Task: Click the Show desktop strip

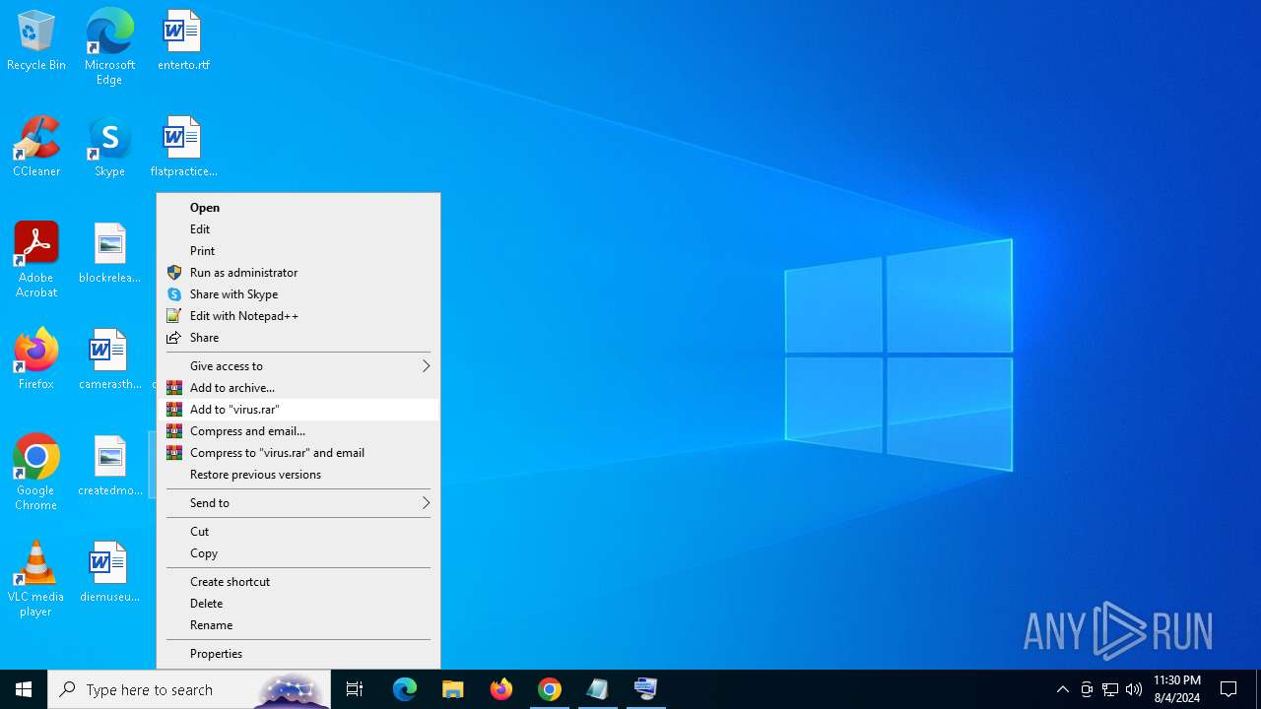Action: click(x=1258, y=689)
